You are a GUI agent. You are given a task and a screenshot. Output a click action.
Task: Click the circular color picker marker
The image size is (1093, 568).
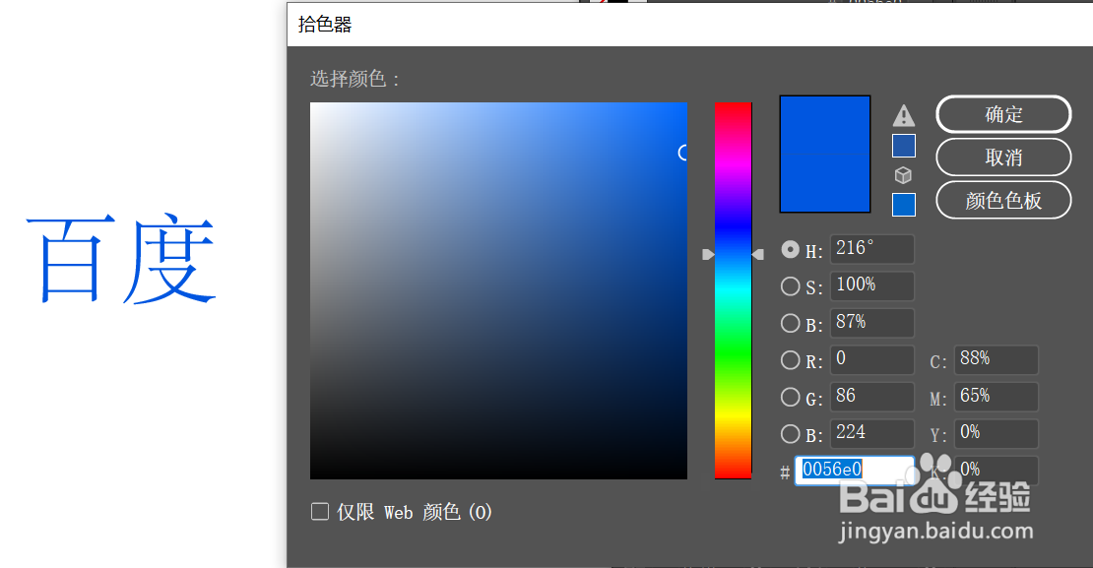tap(684, 153)
